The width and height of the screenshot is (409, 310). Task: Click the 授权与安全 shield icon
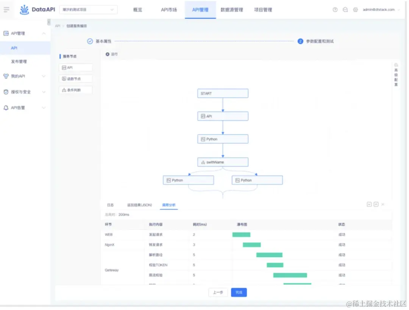6,92
